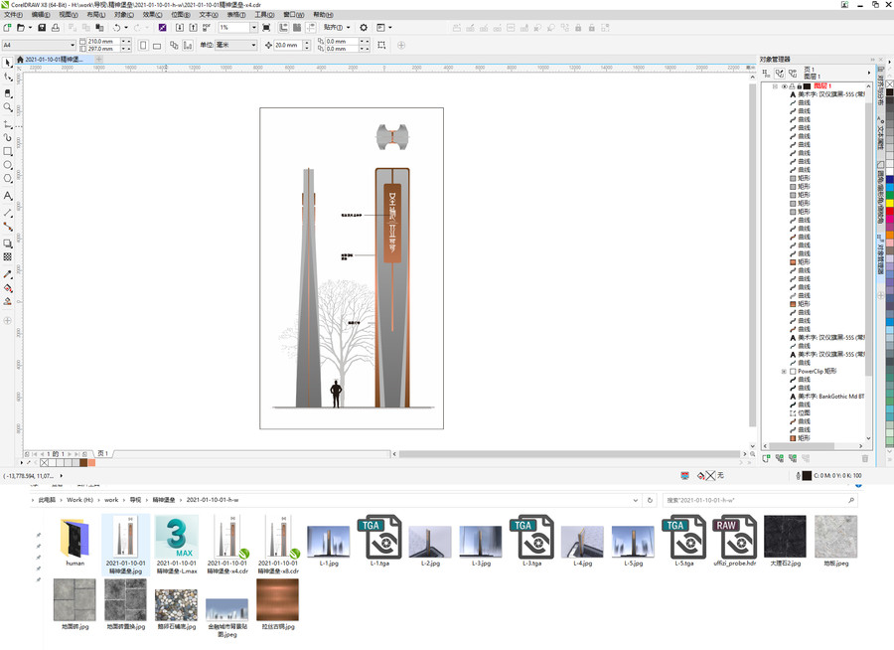Select the Text tool (A) in toolbox
Screen dimensions: 894x650
[x=7, y=196]
